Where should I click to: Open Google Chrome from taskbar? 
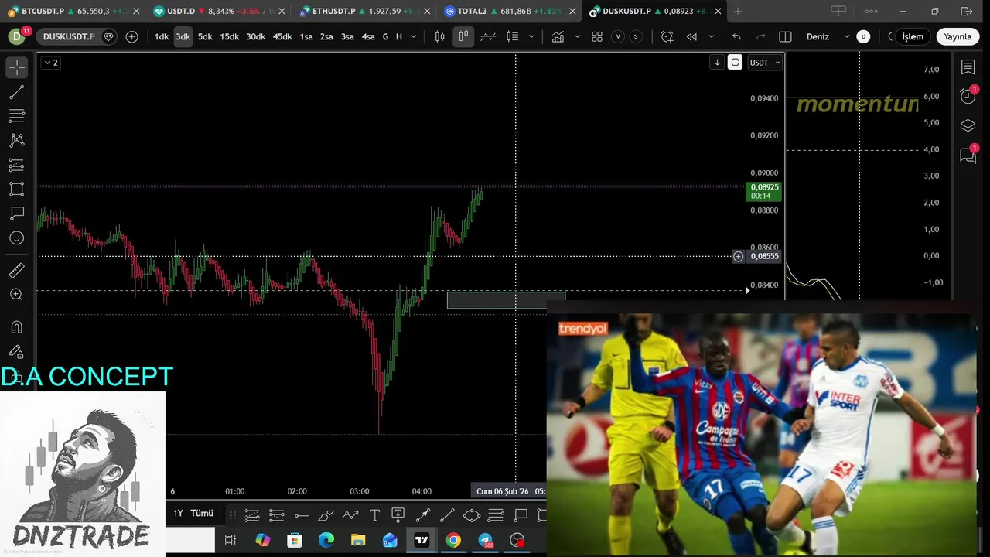[453, 540]
